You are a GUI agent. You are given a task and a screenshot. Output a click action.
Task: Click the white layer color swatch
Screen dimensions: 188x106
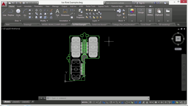point(95,10)
